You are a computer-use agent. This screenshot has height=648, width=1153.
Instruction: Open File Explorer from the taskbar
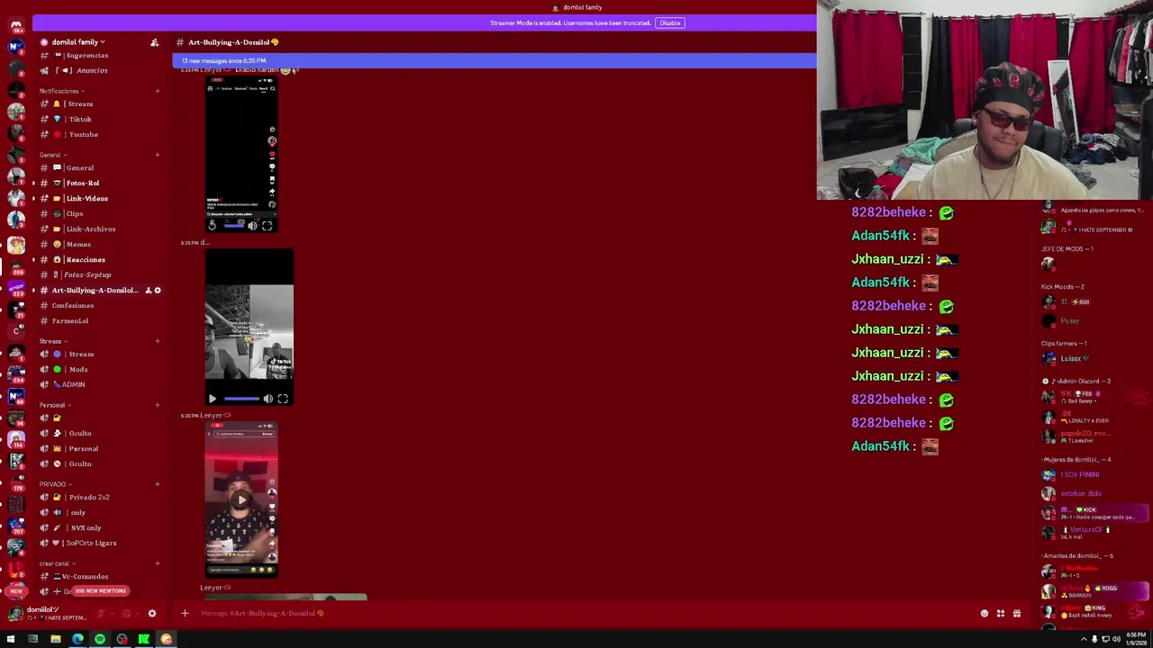(55, 639)
